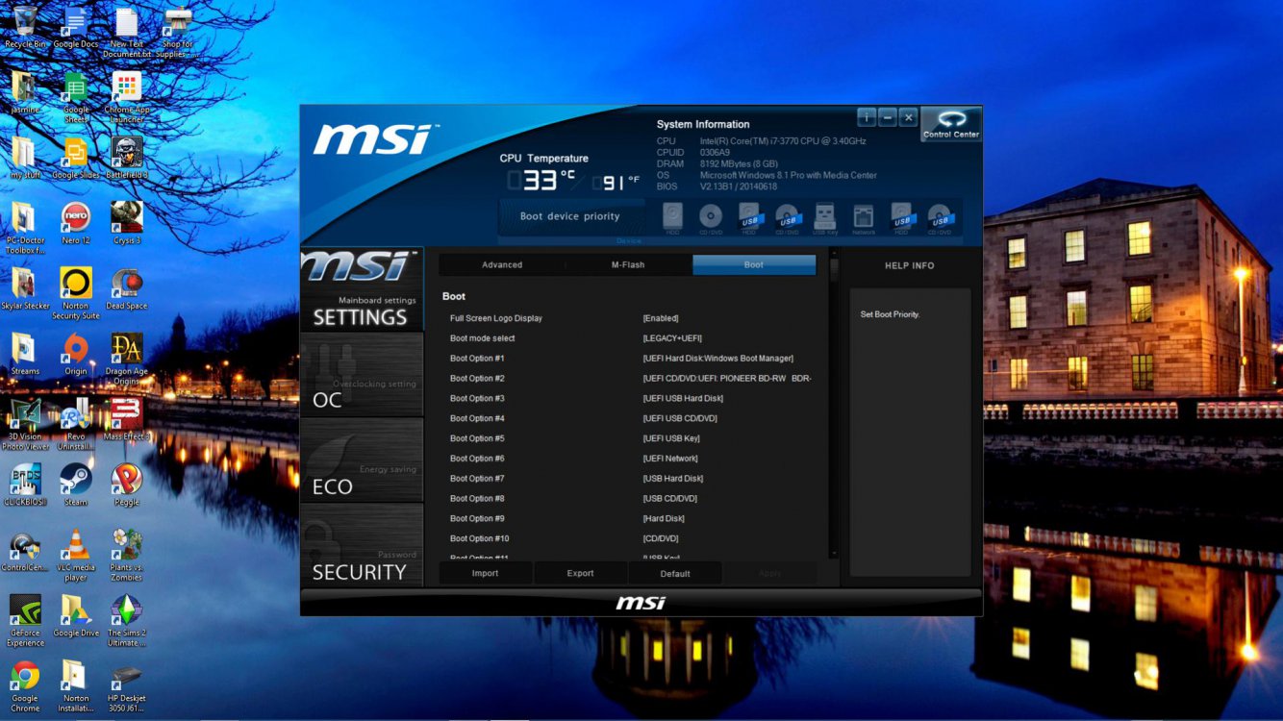Screen dimensions: 1283x721
Task: Change Boot Option #3 [UEFI USB Hard Disk]
Action: (682, 399)
